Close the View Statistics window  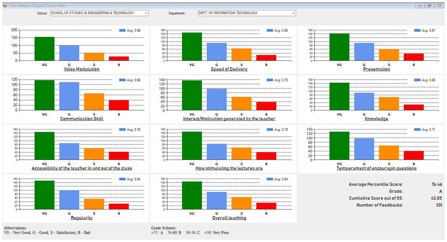pos(439,5)
